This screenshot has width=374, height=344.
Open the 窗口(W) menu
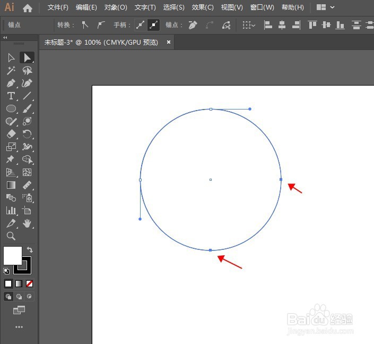click(262, 7)
